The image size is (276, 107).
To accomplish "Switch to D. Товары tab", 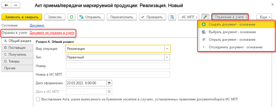I will pos(17,61).
